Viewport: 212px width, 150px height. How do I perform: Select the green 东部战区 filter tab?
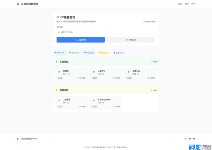[74, 52]
